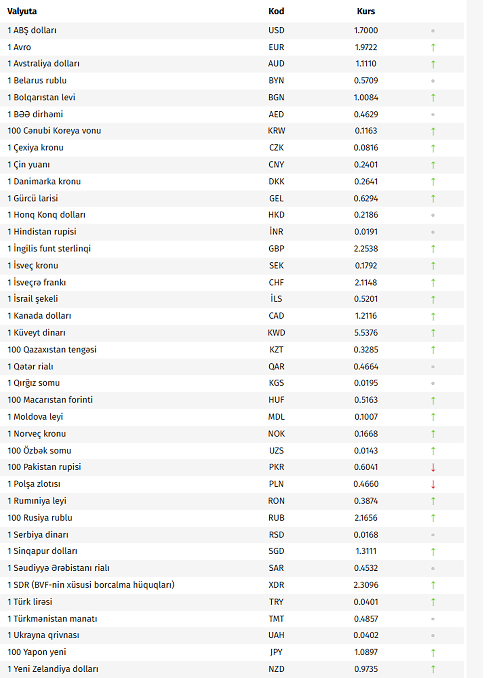Select the 1 Türk lirəsi row
The image size is (493, 678).
[x=232, y=601]
